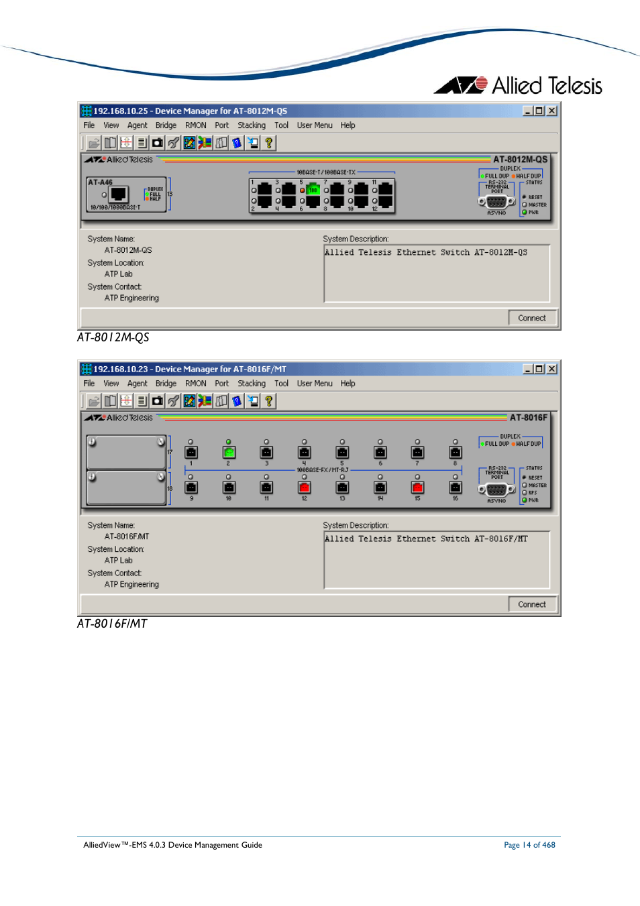Select port 12 jack on the AT-8012M-QS

click(385, 201)
